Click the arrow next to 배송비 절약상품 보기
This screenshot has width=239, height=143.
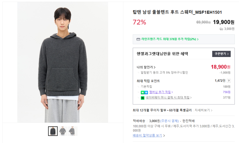164,136
